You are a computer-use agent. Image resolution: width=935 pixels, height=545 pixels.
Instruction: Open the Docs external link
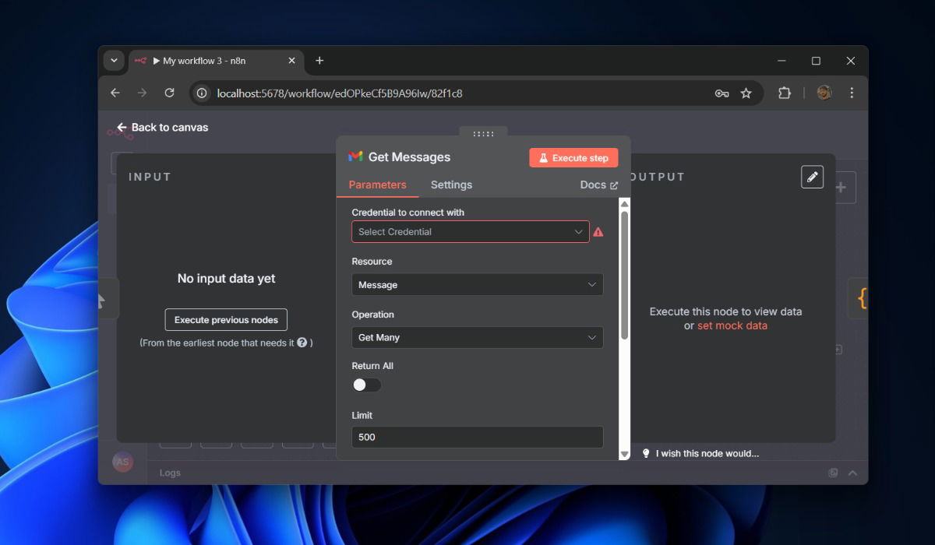coord(598,185)
